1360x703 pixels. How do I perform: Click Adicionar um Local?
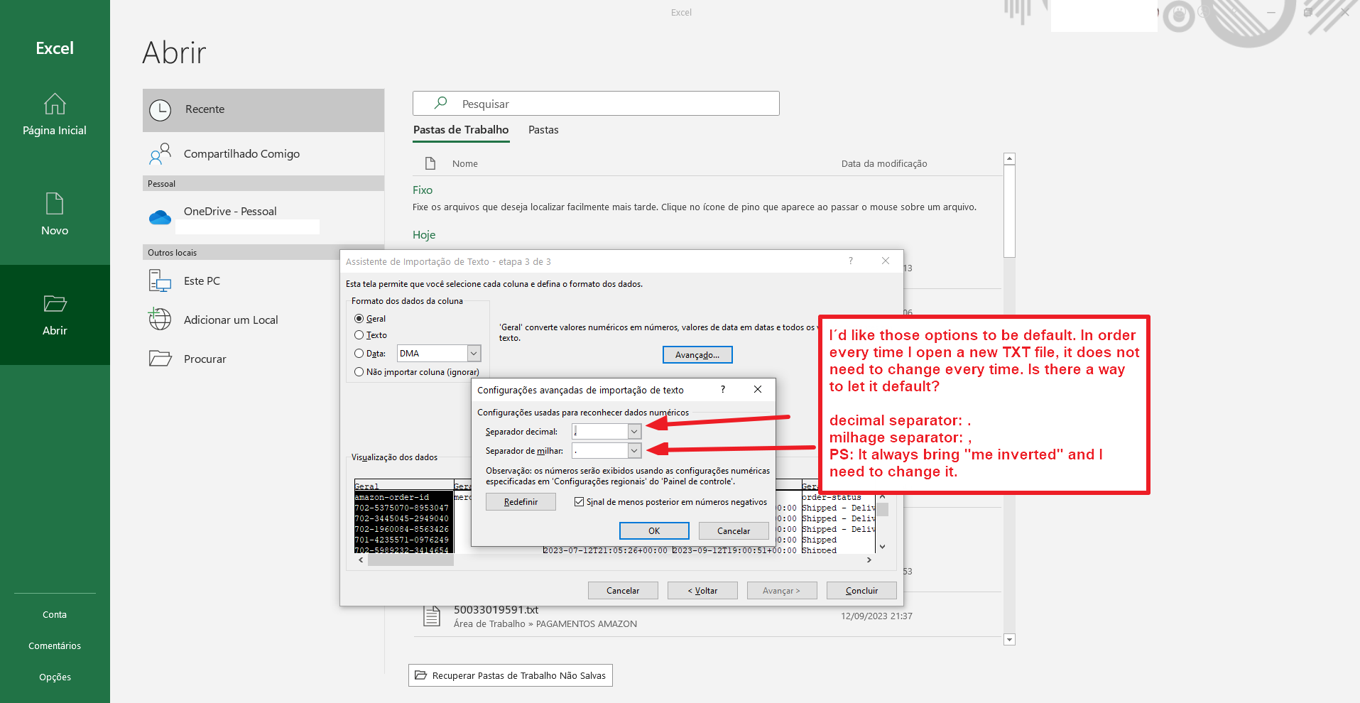(x=230, y=320)
